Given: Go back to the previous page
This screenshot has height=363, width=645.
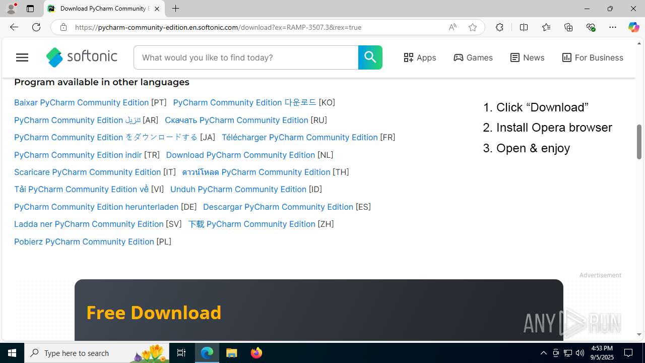Looking at the screenshot, I should (14, 27).
